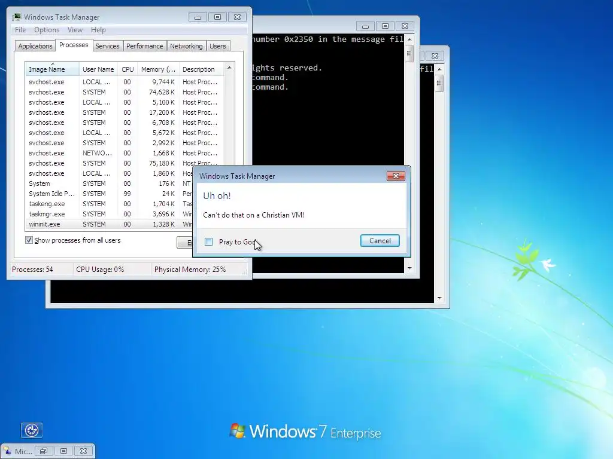Image resolution: width=613 pixels, height=459 pixels.
Task: Open the Performance tab
Action: (144, 46)
